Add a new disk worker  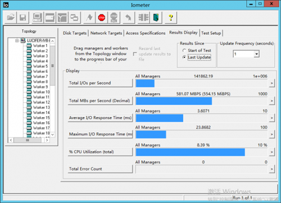[x=49, y=18]
